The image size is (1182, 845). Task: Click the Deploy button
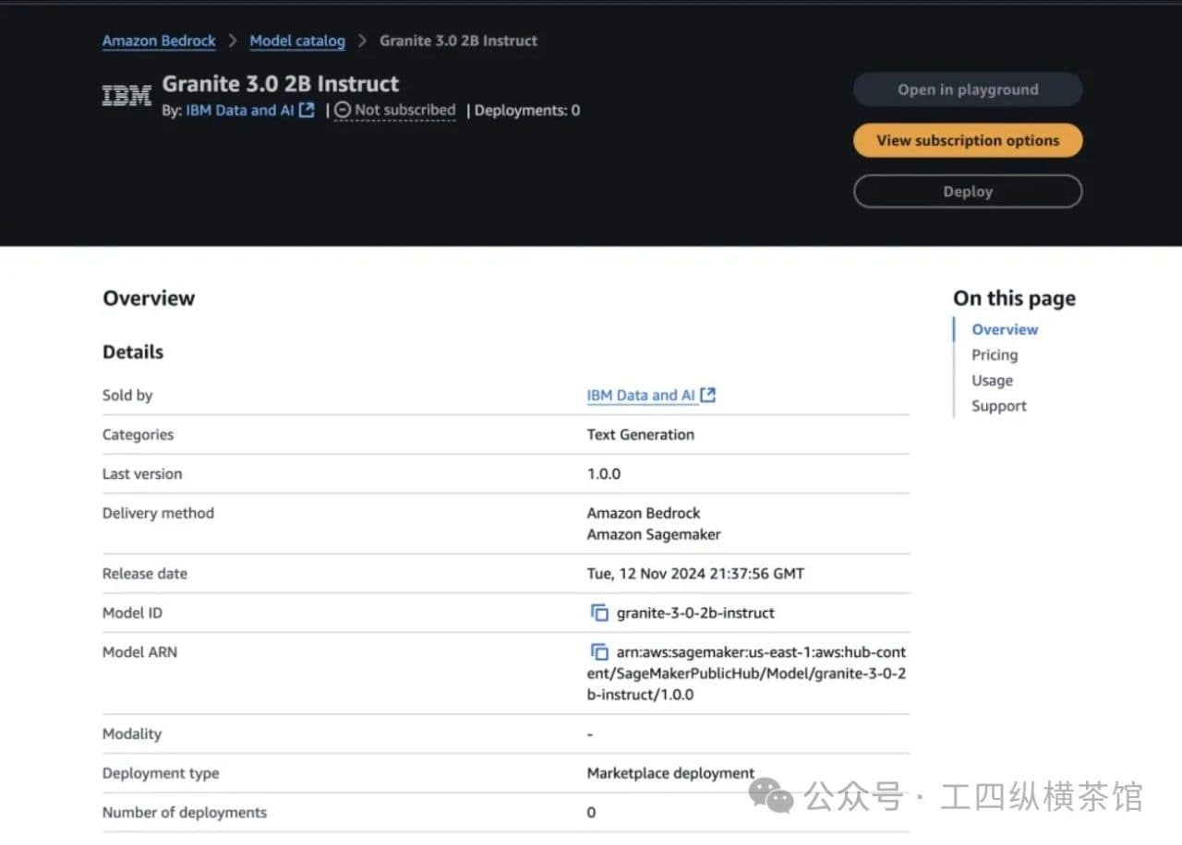click(967, 192)
